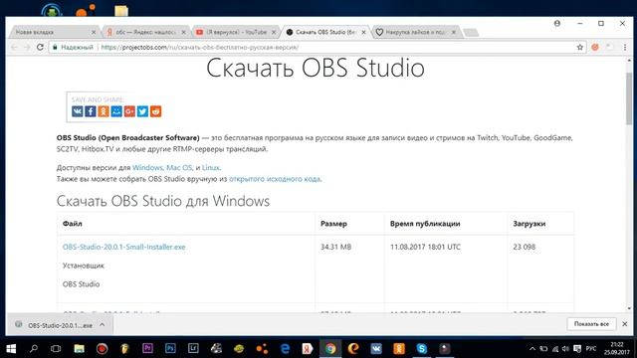Launch Adobe Premiere Pro from taskbar
Viewport: 637px width, 358px height.
[x=147, y=348]
